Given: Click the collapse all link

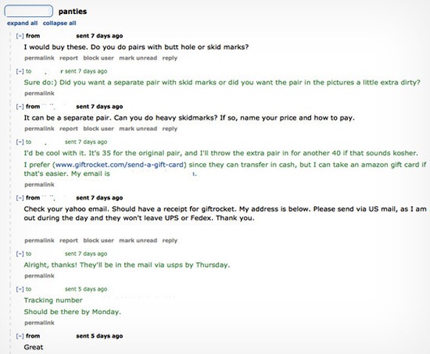Looking at the screenshot, I should (x=60, y=24).
